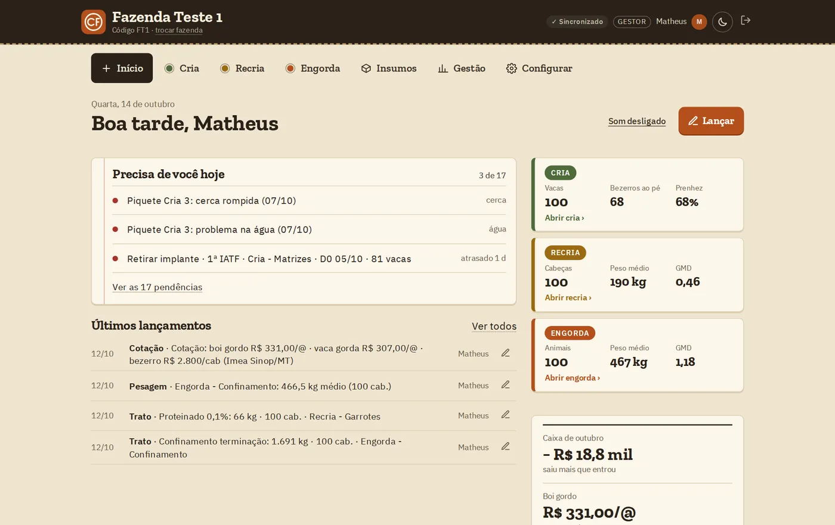Click the CF farm logo icon
The image size is (835, 525).
point(94,22)
